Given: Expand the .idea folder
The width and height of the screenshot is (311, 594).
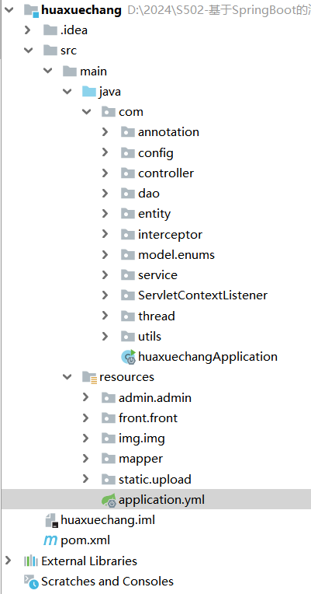Looking at the screenshot, I should point(27,30).
